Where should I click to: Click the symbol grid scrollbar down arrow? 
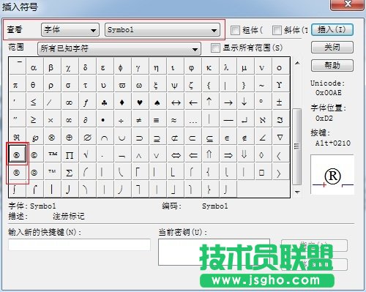pyautogui.click(x=297, y=192)
